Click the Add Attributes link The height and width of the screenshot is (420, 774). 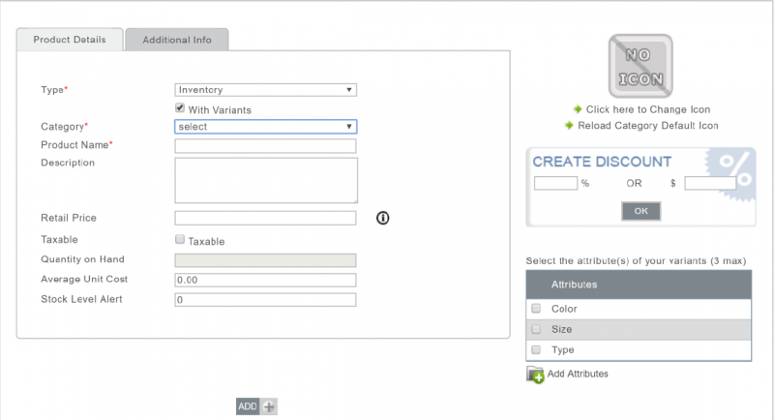[x=578, y=374]
